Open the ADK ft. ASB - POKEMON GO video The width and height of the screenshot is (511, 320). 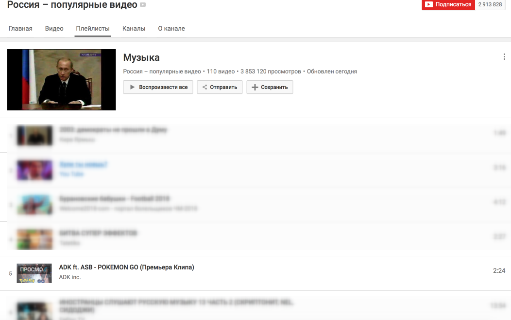click(x=126, y=267)
